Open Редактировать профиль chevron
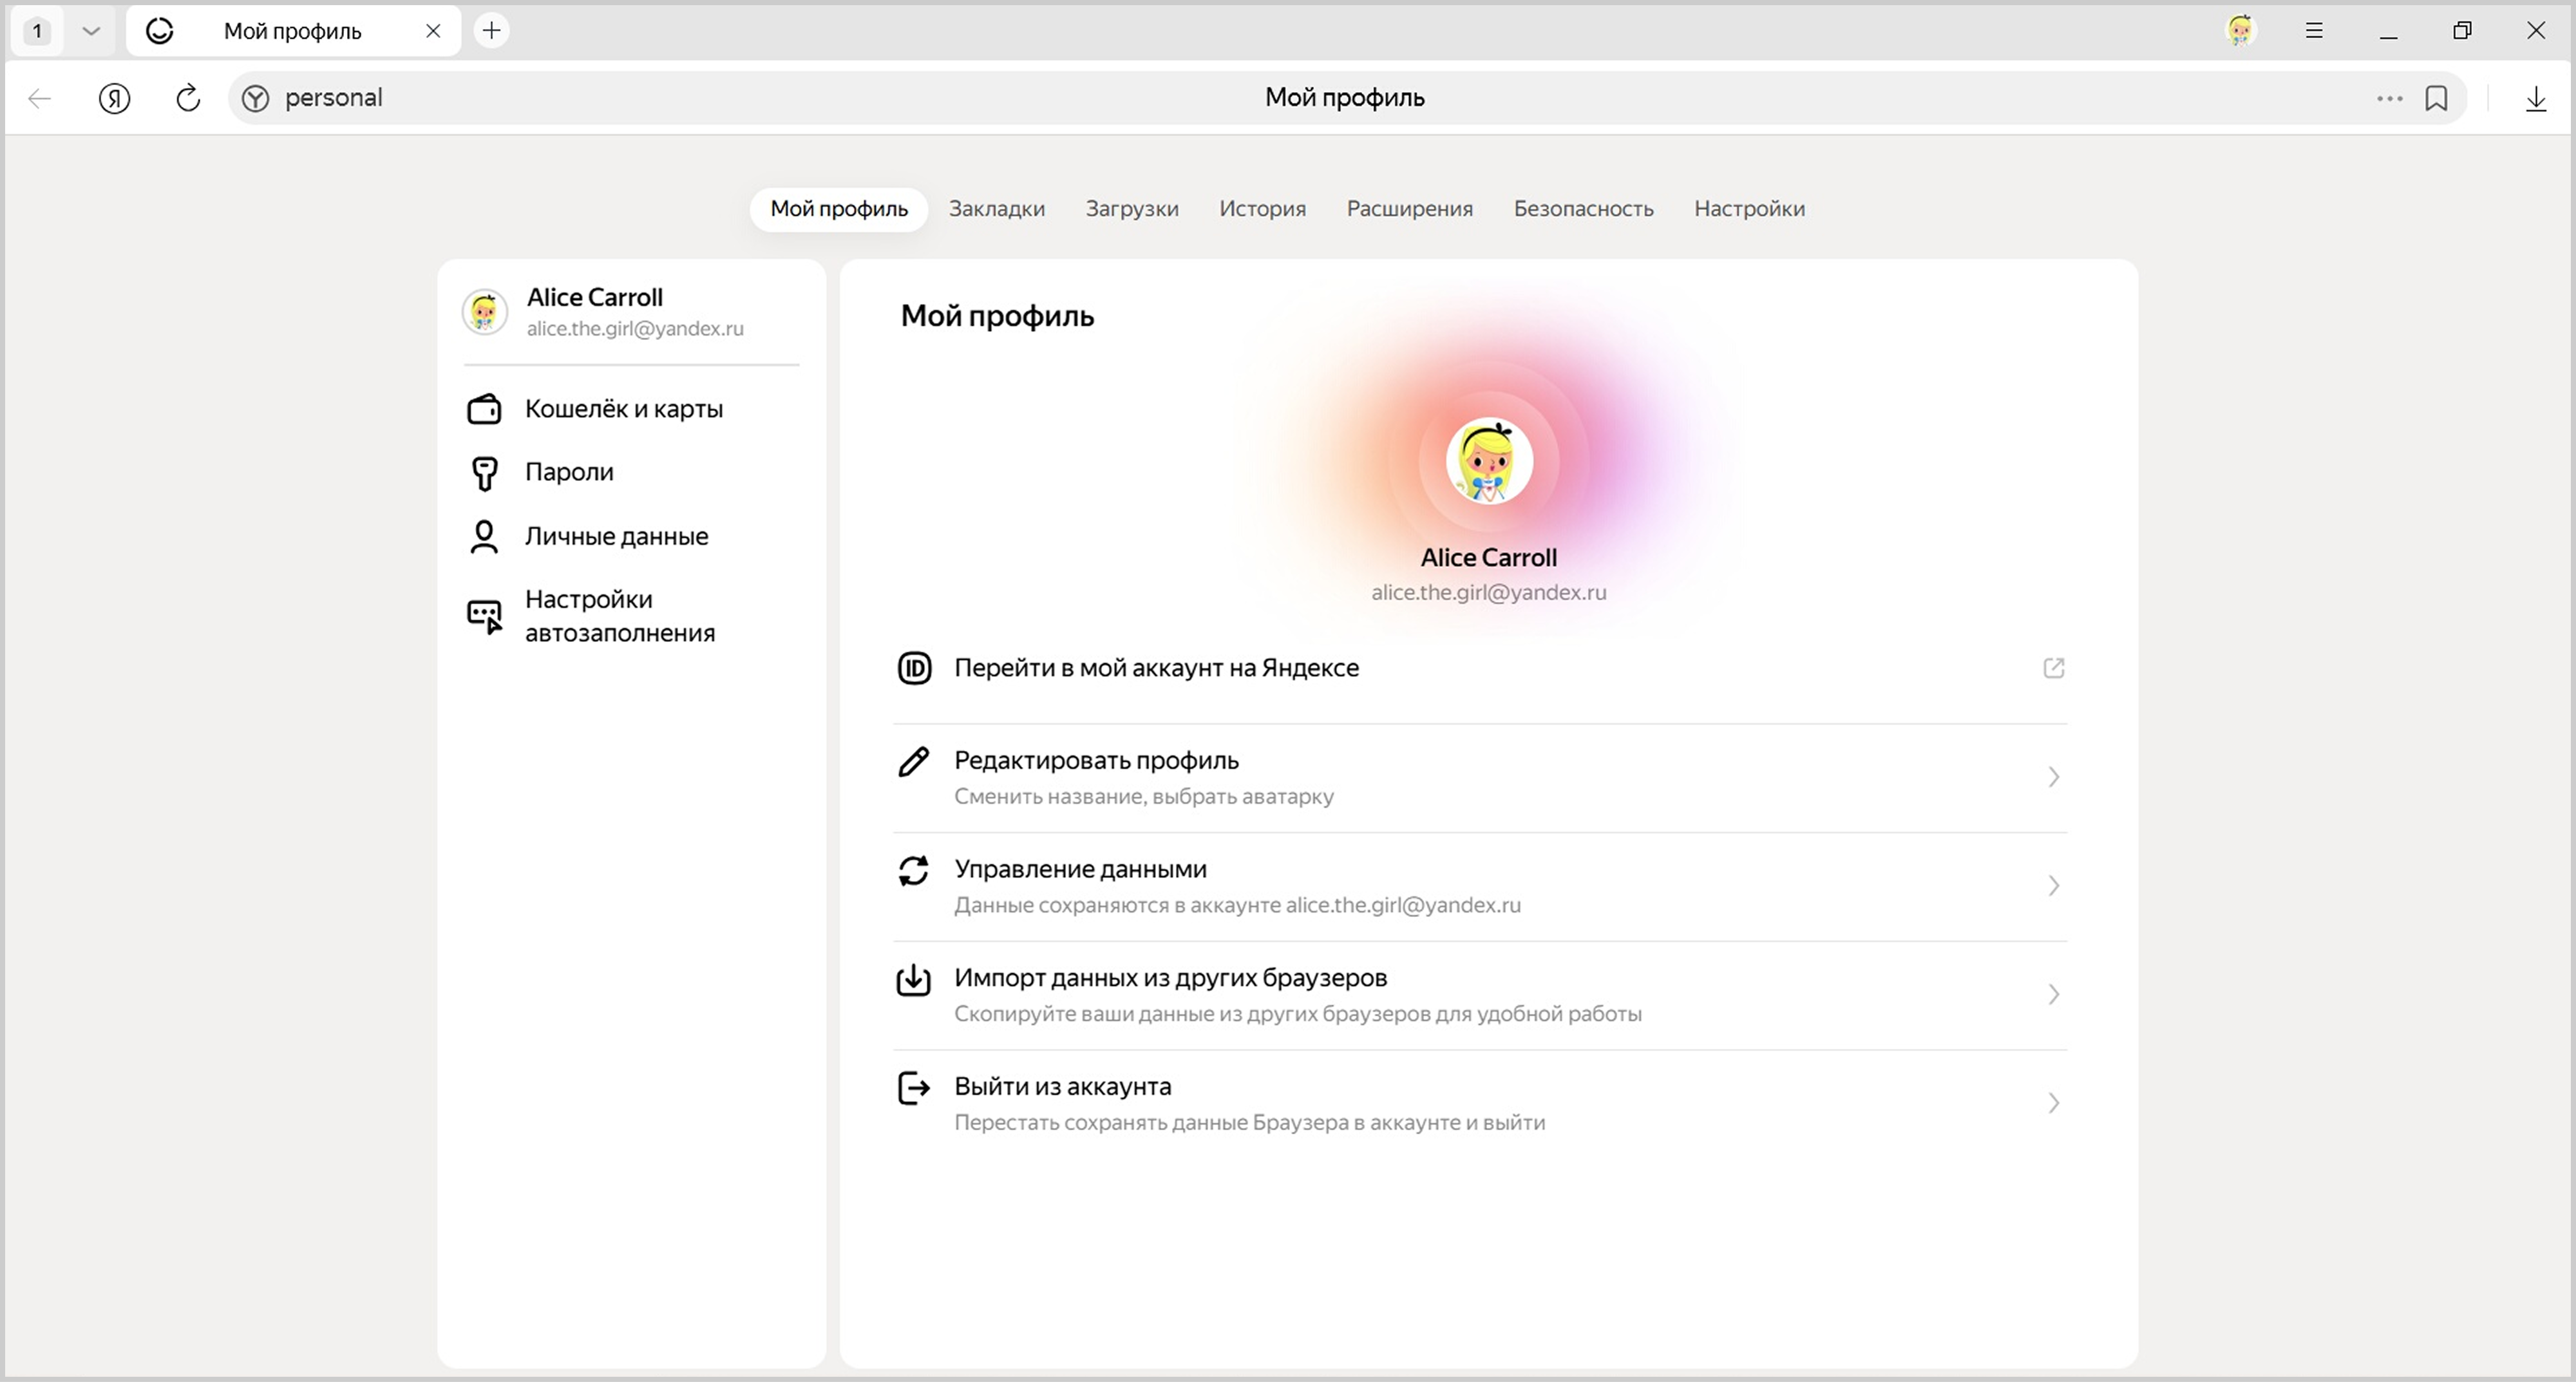Viewport: 2576px width, 1382px height. click(2053, 777)
